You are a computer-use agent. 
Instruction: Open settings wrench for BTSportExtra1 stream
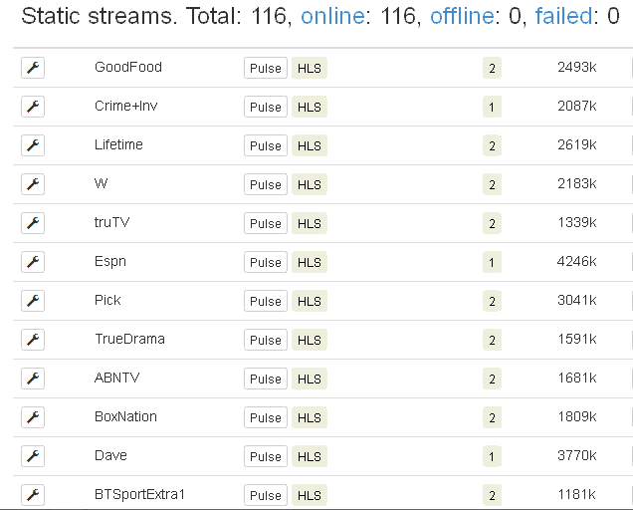(33, 494)
